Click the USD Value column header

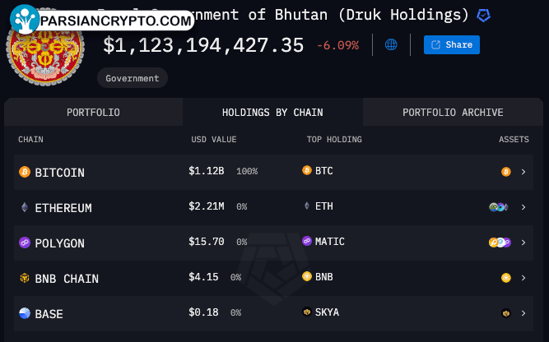pyautogui.click(x=214, y=140)
